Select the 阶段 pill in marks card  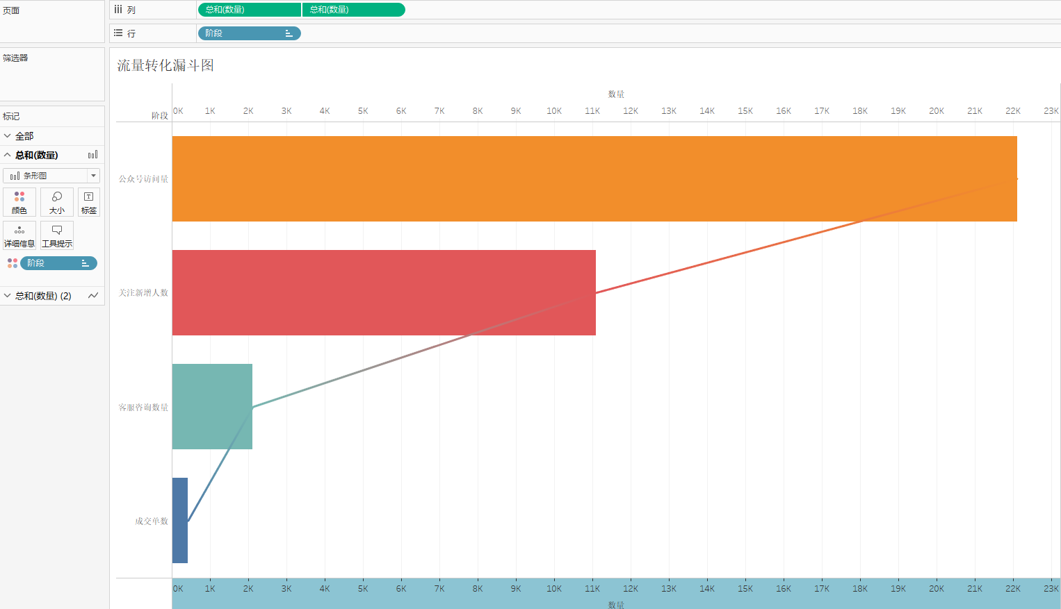(x=58, y=263)
